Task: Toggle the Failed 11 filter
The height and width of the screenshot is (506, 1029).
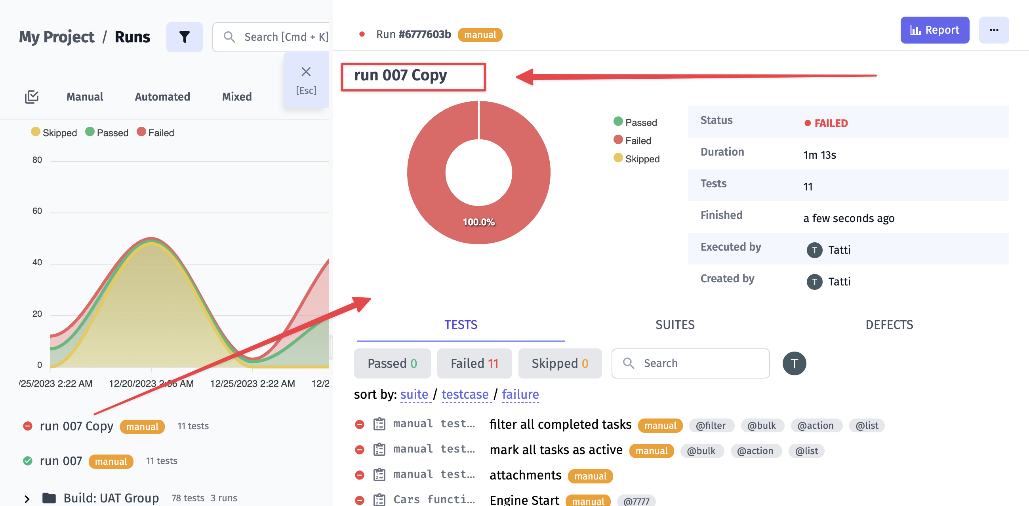Action: [474, 363]
